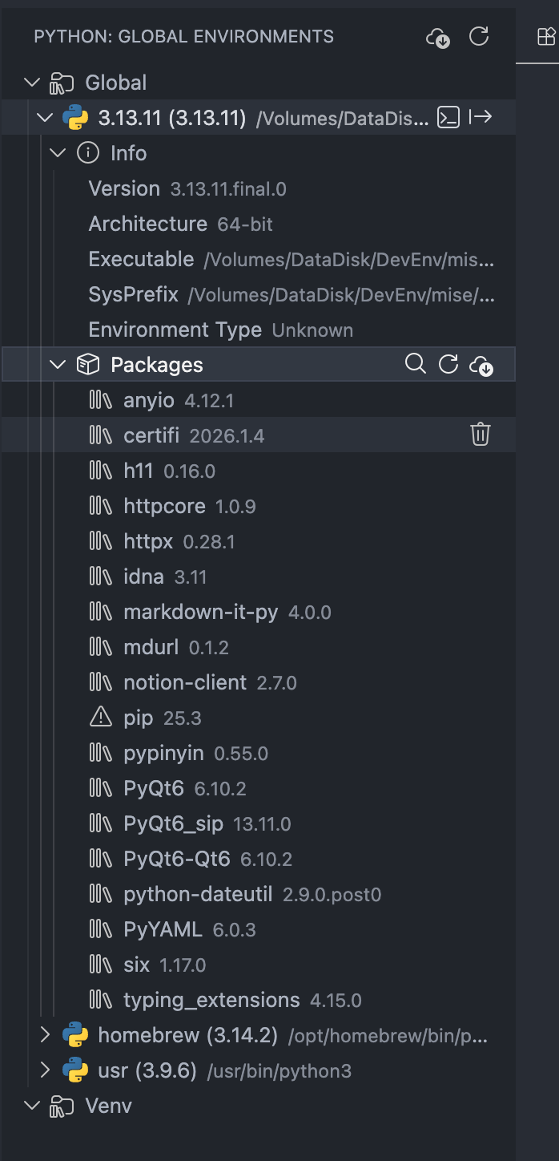
Task: Expand the homebrew (3.14.2) environment
Action: pos(46,1035)
